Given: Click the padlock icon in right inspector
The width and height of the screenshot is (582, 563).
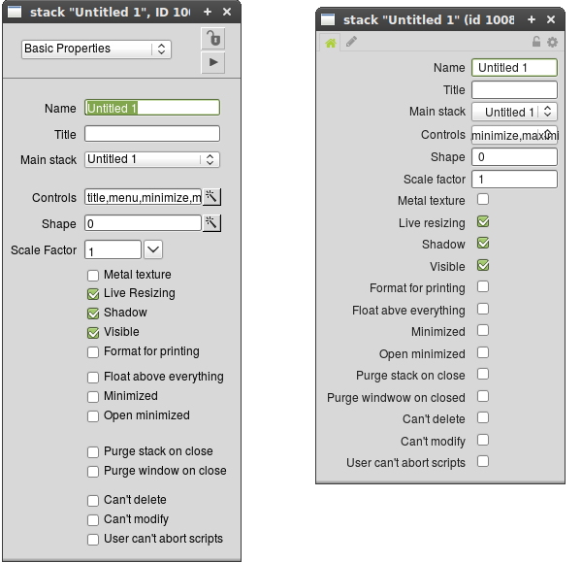Looking at the screenshot, I should [x=536, y=43].
